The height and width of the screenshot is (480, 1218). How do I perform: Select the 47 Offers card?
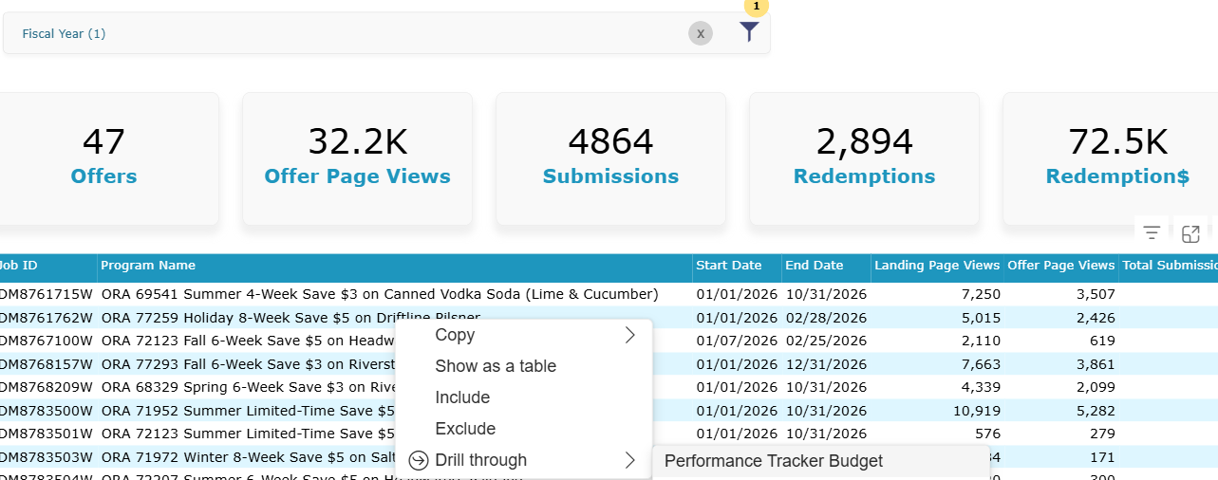point(103,158)
